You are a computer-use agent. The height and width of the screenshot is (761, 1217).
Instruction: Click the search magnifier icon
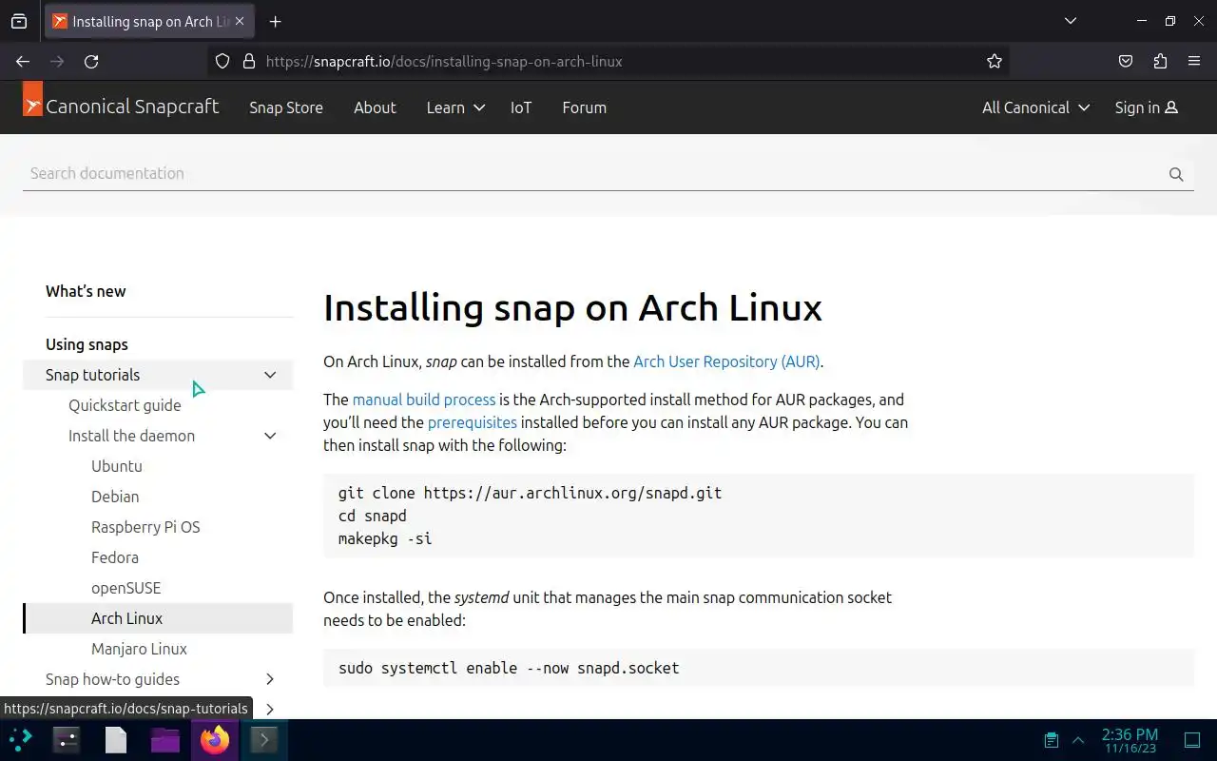click(x=1176, y=174)
